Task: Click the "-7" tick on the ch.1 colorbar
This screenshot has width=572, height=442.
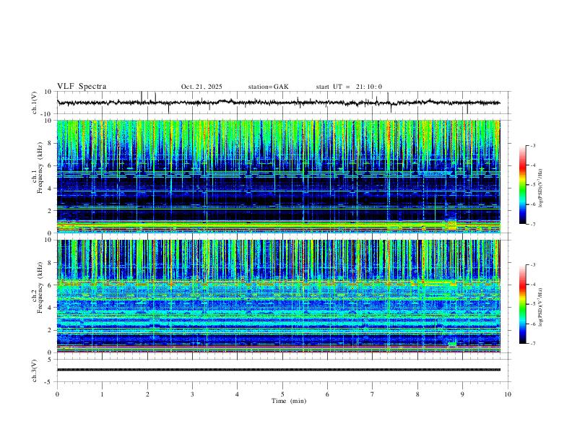Action: pos(532,224)
